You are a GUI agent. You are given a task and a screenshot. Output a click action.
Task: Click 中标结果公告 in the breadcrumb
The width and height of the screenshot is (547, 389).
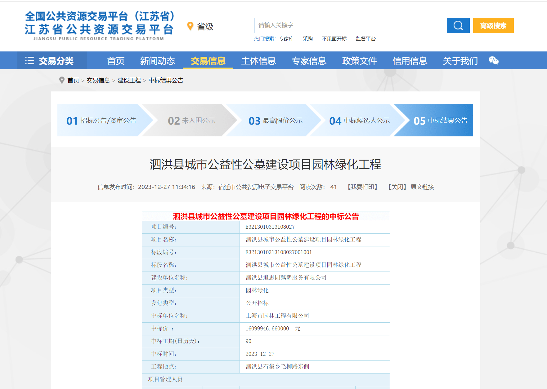pyautogui.click(x=166, y=81)
